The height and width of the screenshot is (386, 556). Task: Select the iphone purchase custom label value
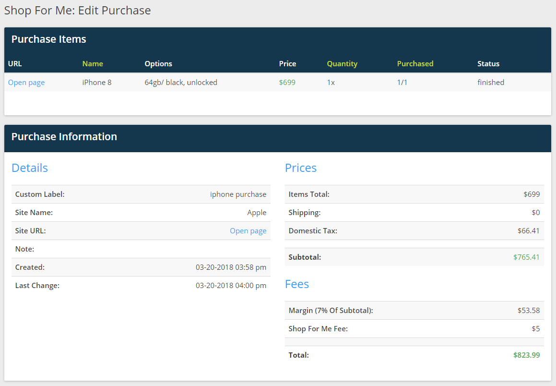coord(238,194)
